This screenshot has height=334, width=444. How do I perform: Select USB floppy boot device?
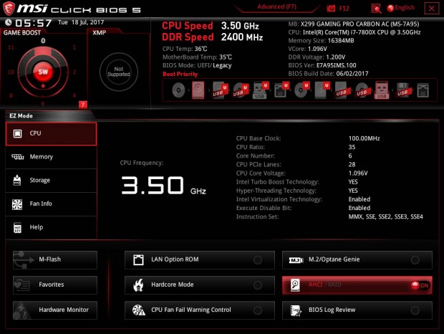coord(403,90)
